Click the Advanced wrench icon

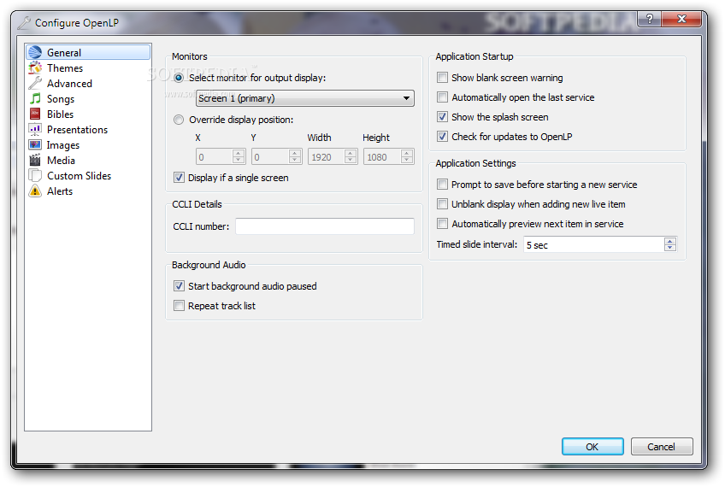(x=35, y=83)
